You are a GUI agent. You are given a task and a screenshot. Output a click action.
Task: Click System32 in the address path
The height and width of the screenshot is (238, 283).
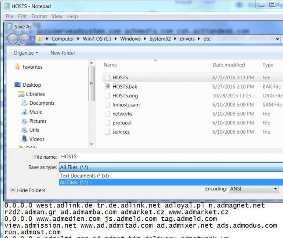[160, 39]
